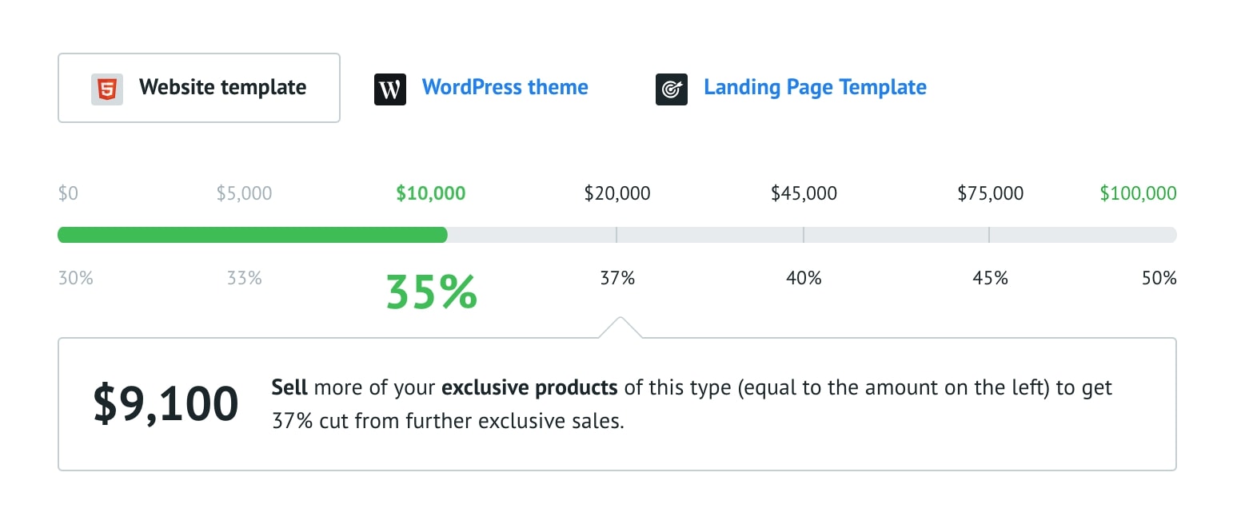Open the WordPress theme tab
This screenshot has height=516, width=1233.
click(505, 87)
